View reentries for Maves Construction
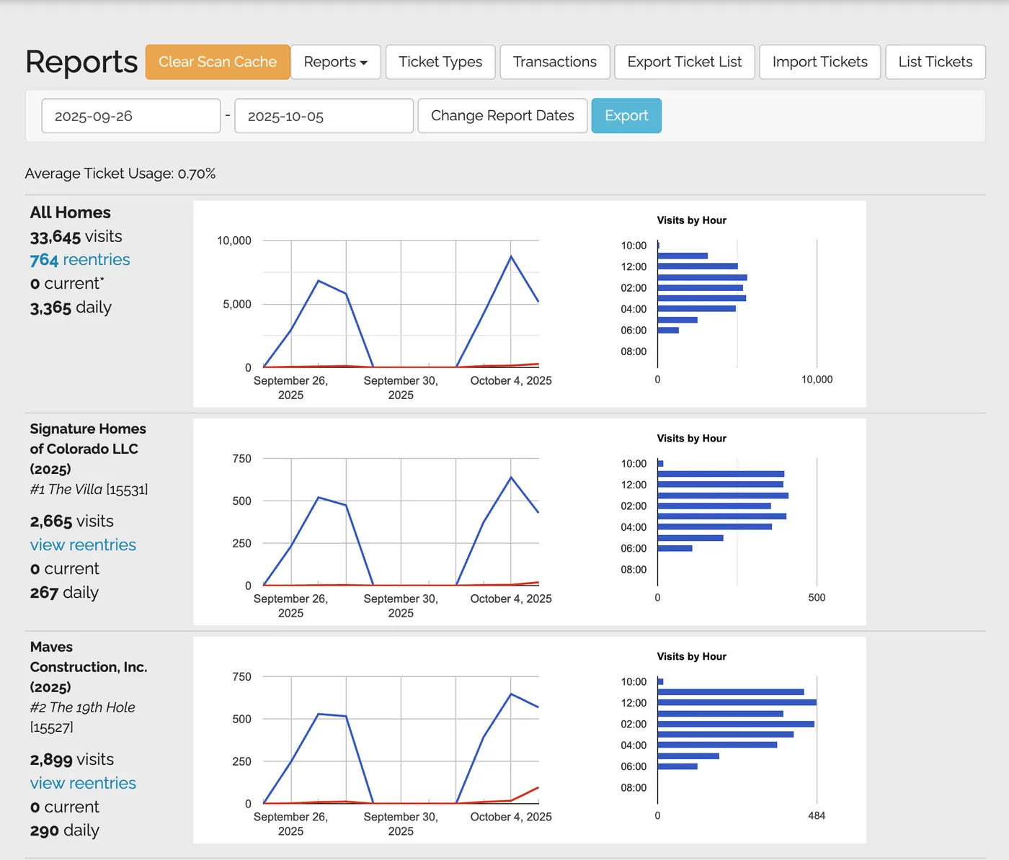The width and height of the screenshot is (1009, 860). (83, 783)
